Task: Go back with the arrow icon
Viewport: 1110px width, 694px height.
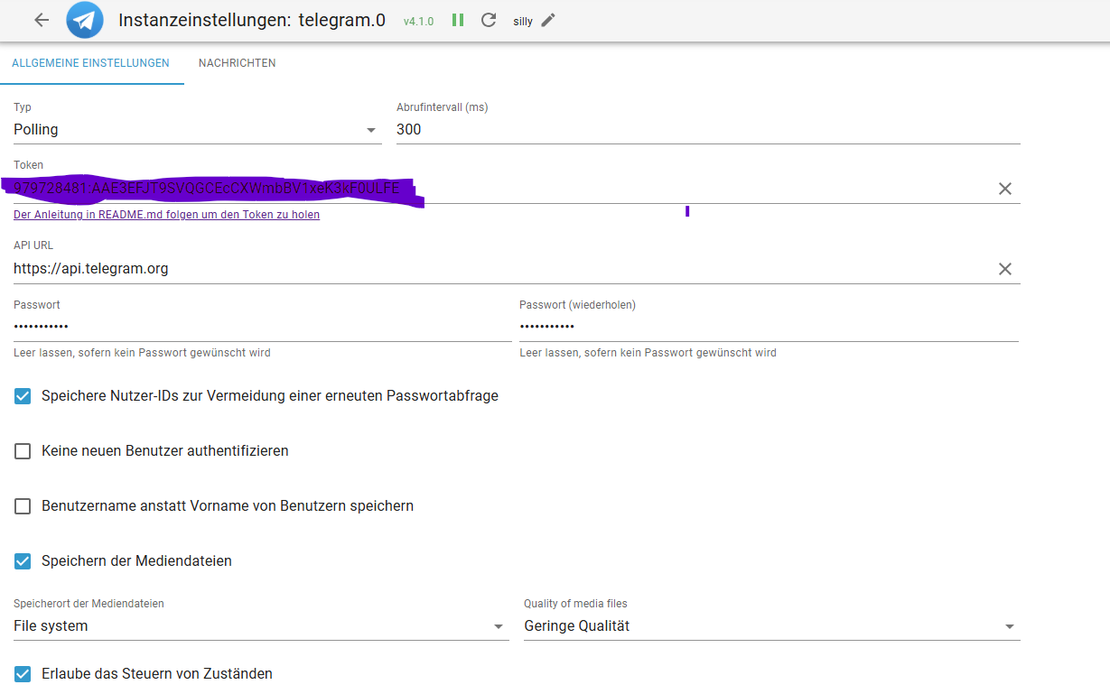Action: pyautogui.click(x=42, y=20)
